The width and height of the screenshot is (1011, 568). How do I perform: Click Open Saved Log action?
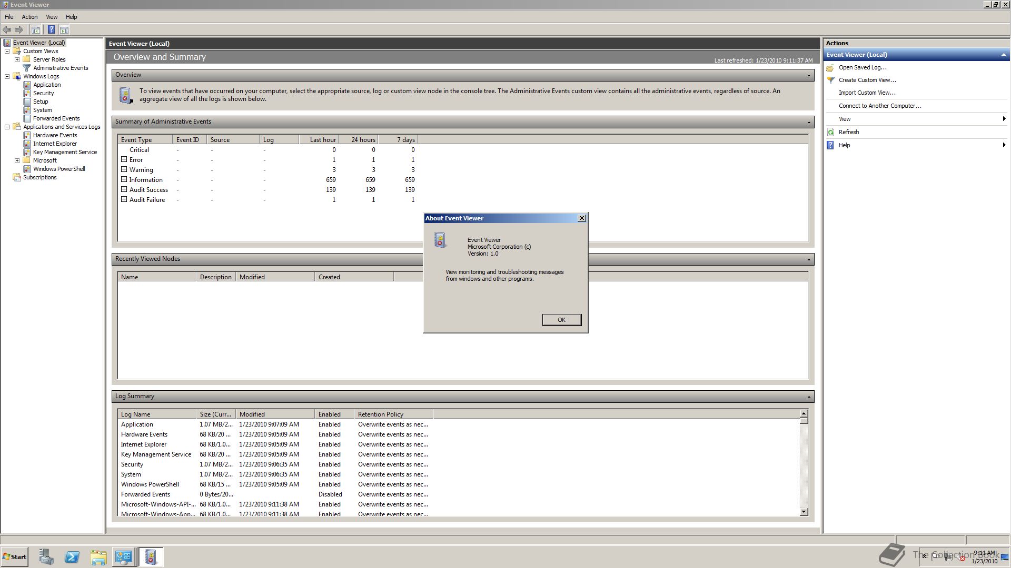point(863,67)
